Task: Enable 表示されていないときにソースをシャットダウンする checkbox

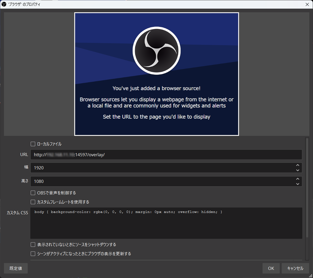Action: coord(33,245)
